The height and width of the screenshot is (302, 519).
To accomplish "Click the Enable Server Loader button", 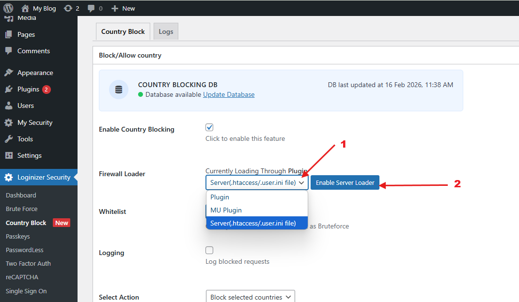I will tap(345, 182).
